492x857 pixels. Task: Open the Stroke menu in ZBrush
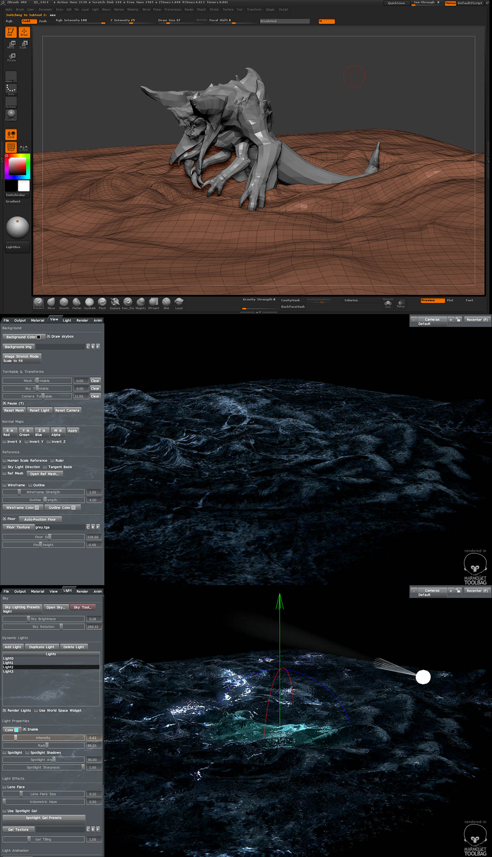coord(214,9)
